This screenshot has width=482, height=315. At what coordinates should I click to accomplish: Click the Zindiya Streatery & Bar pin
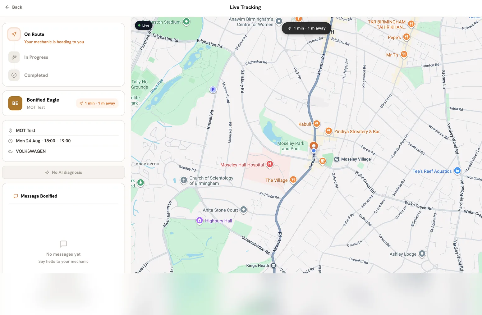pos(328,131)
